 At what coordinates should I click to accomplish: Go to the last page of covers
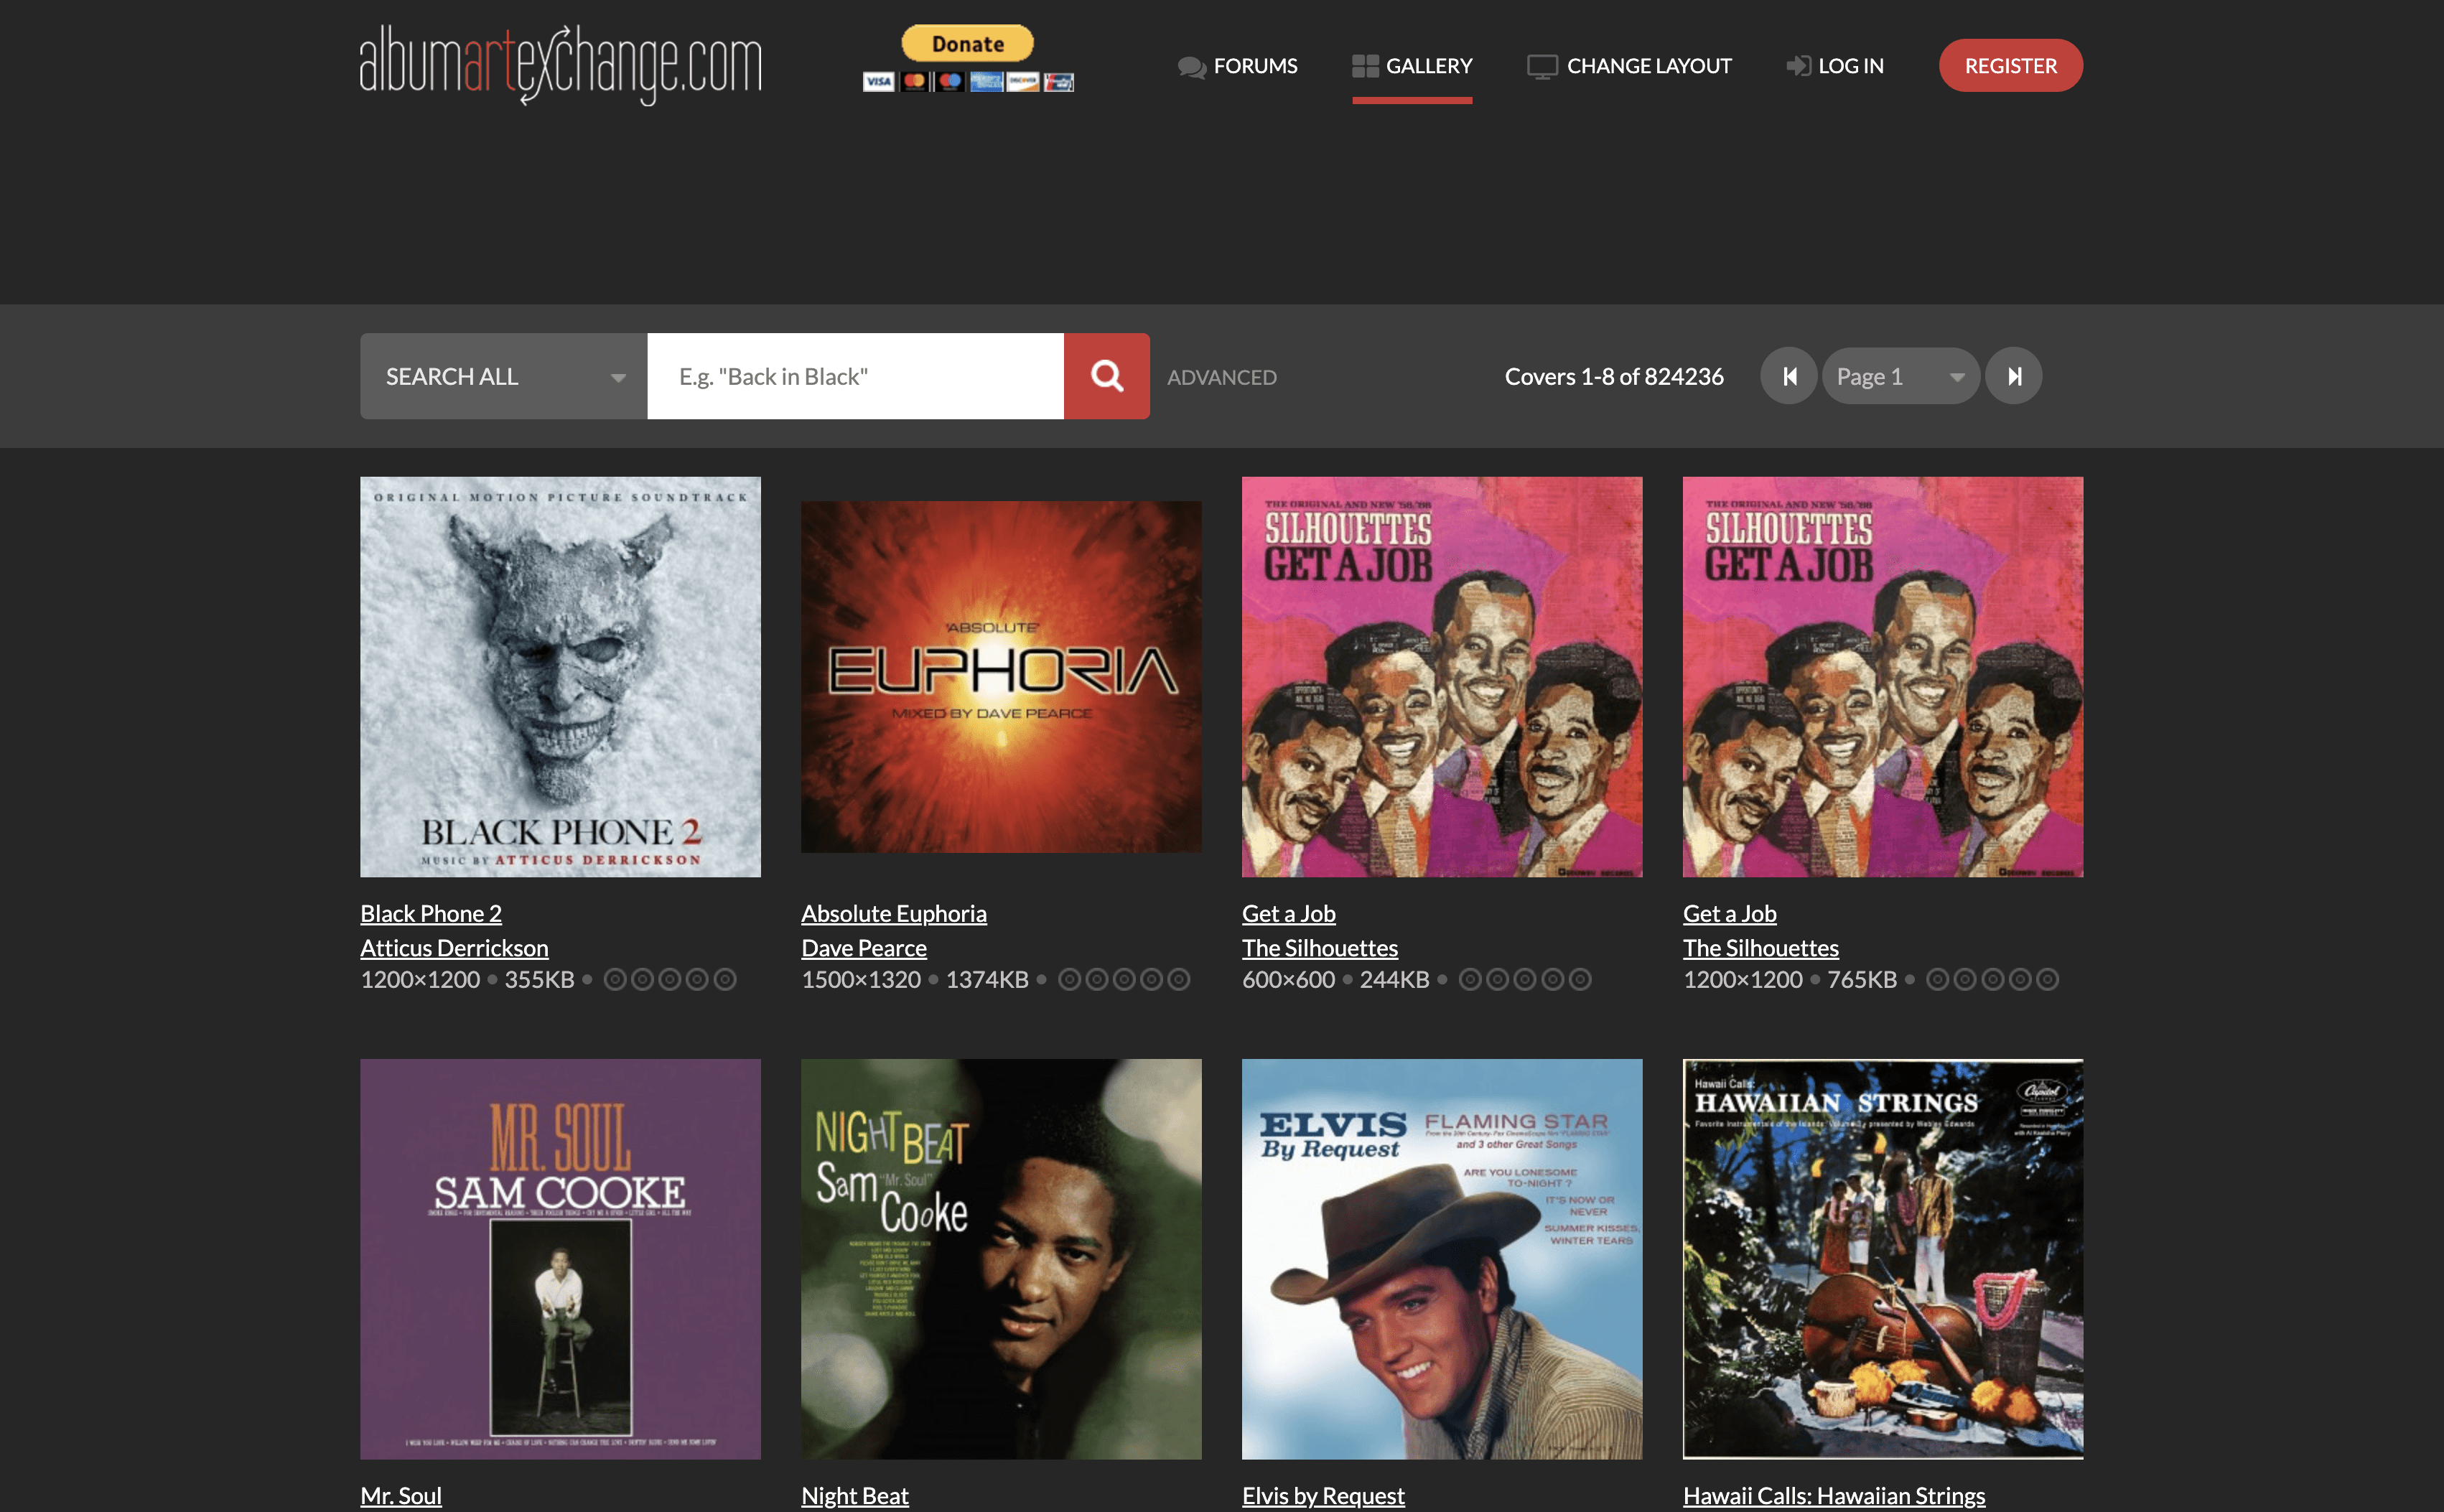click(2013, 376)
